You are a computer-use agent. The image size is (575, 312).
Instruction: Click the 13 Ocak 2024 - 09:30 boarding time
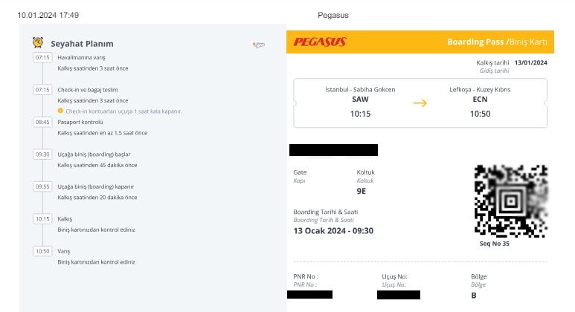coord(333,230)
